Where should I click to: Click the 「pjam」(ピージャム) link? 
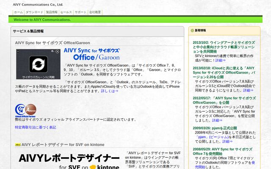(x=212, y=137)
